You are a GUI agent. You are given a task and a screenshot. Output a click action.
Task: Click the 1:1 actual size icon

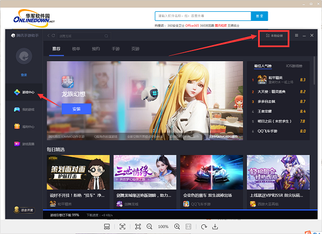[188, 226]
